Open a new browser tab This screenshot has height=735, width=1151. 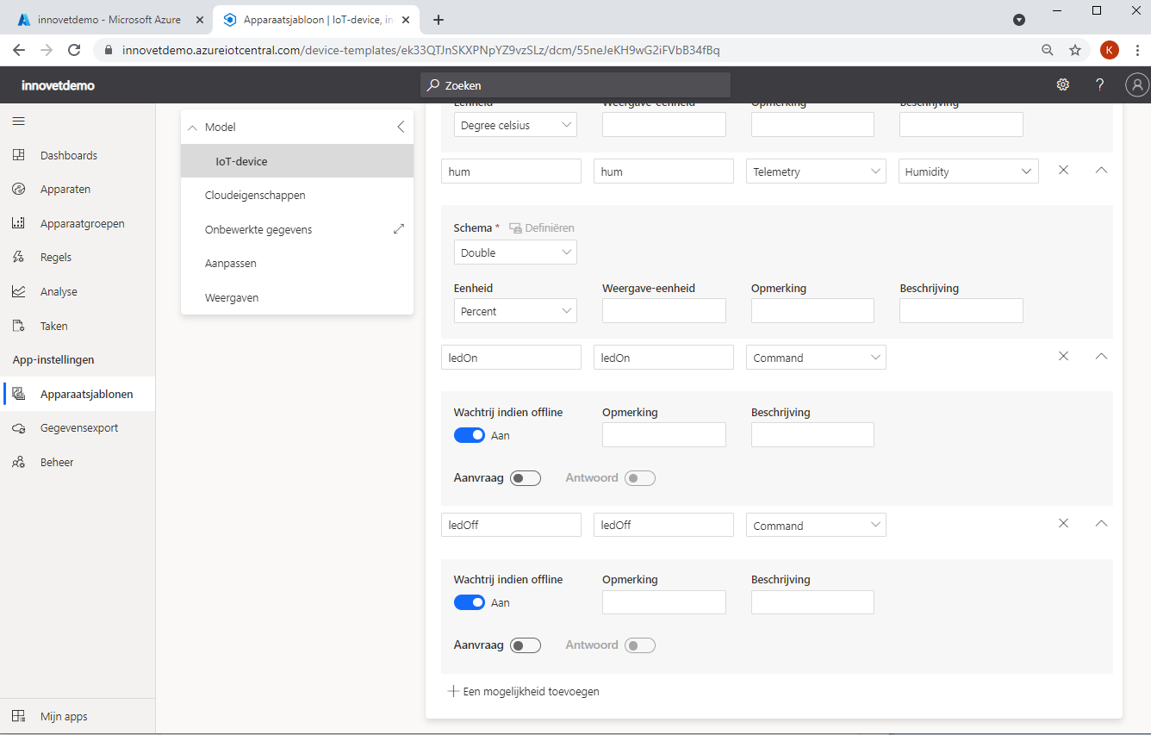[439, 20]
